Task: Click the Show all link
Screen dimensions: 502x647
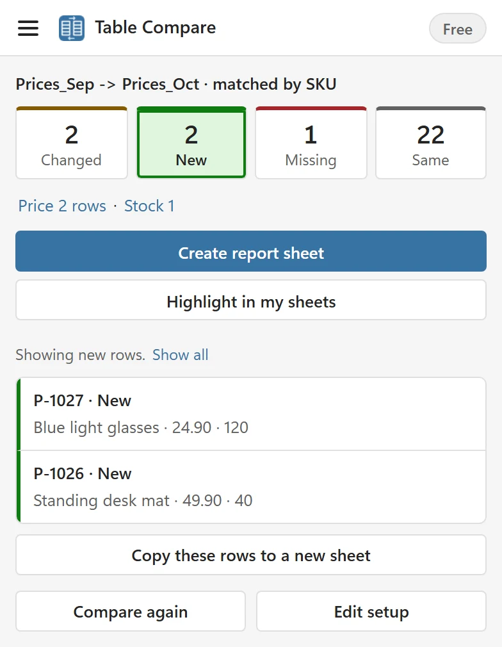Action: [181, 355]
